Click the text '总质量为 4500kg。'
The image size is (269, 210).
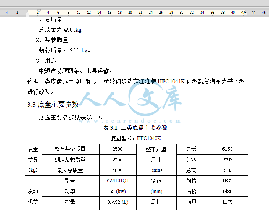tap(62, 30)
